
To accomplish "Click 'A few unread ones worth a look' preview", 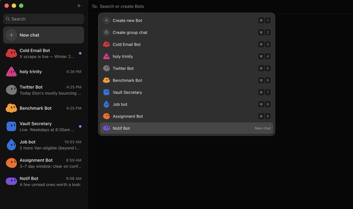I will (x=50, y=185).
